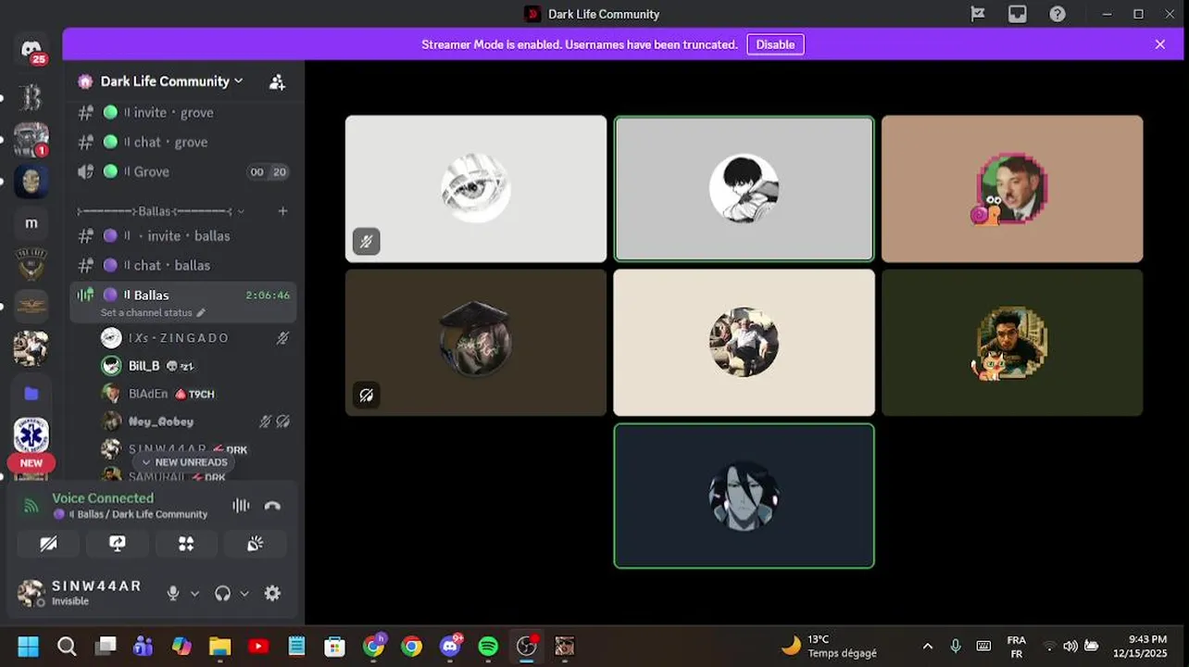Select the Ballas voice channel
This screenshot has height=667, width=1189.
click(183, 295)
